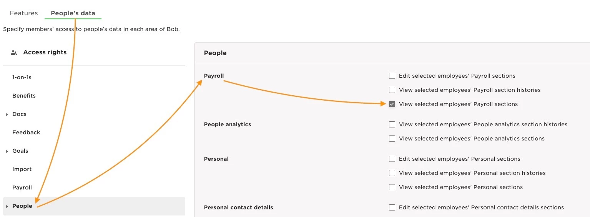This screenshot has width=590, height=217.
Task: Enable View People analytics sections
Action: 392,139
